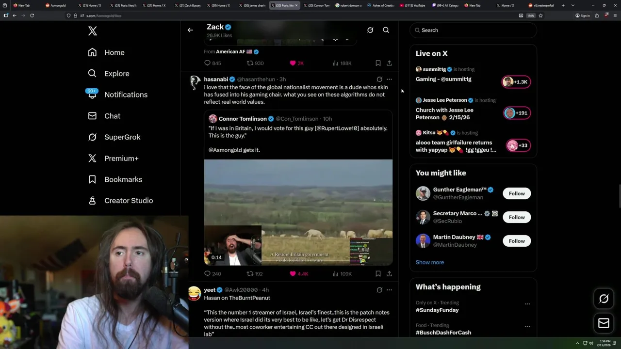Open more options on hasanabi post
The height and width of the screenshot is (349, 621).
coord(389,79)
